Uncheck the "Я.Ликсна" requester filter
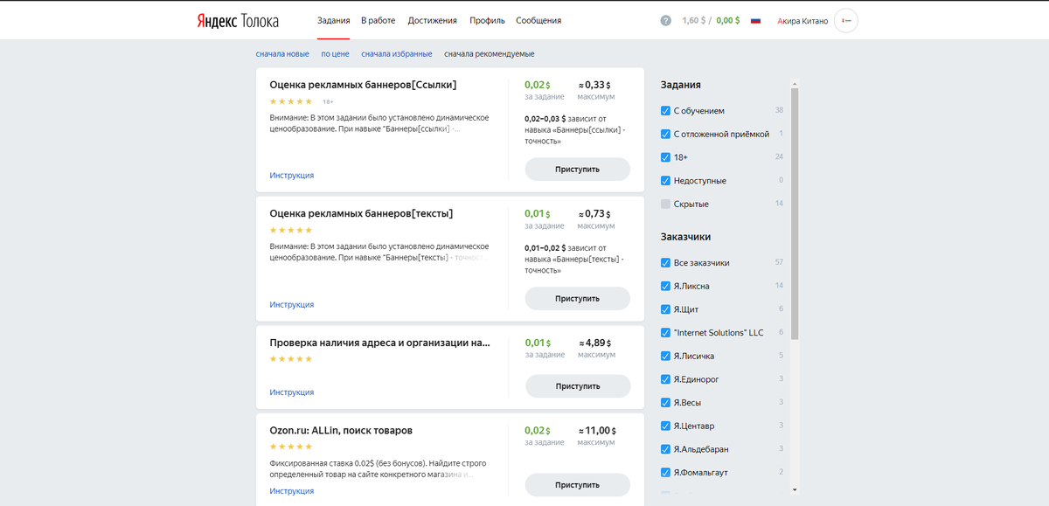The width and height of the screenshot is (1049, 506). click(666, 286)
